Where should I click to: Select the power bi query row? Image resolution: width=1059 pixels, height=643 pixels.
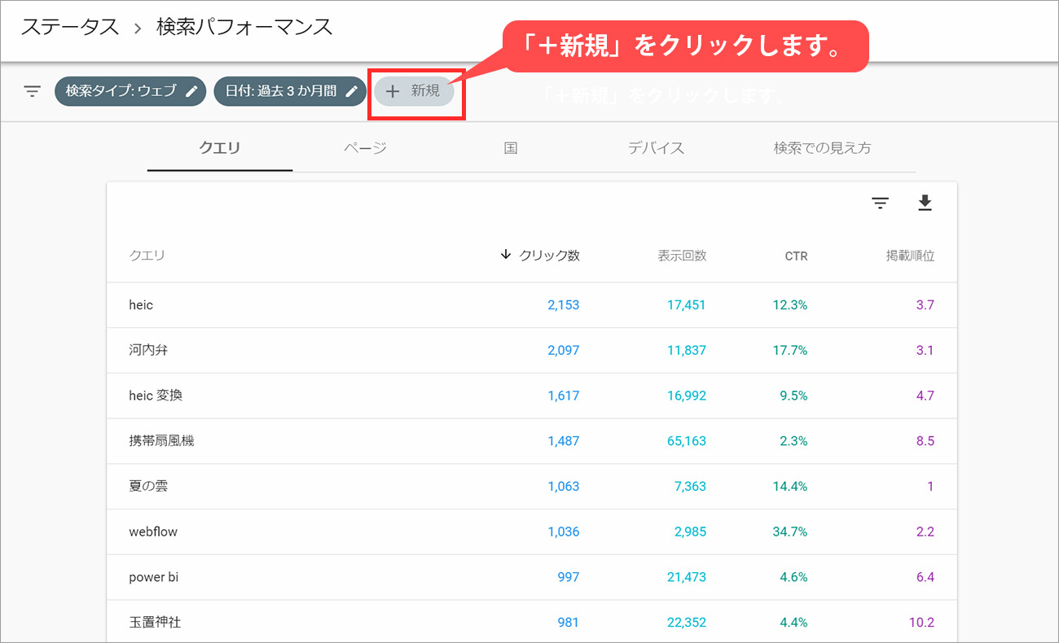click(532, 577)
